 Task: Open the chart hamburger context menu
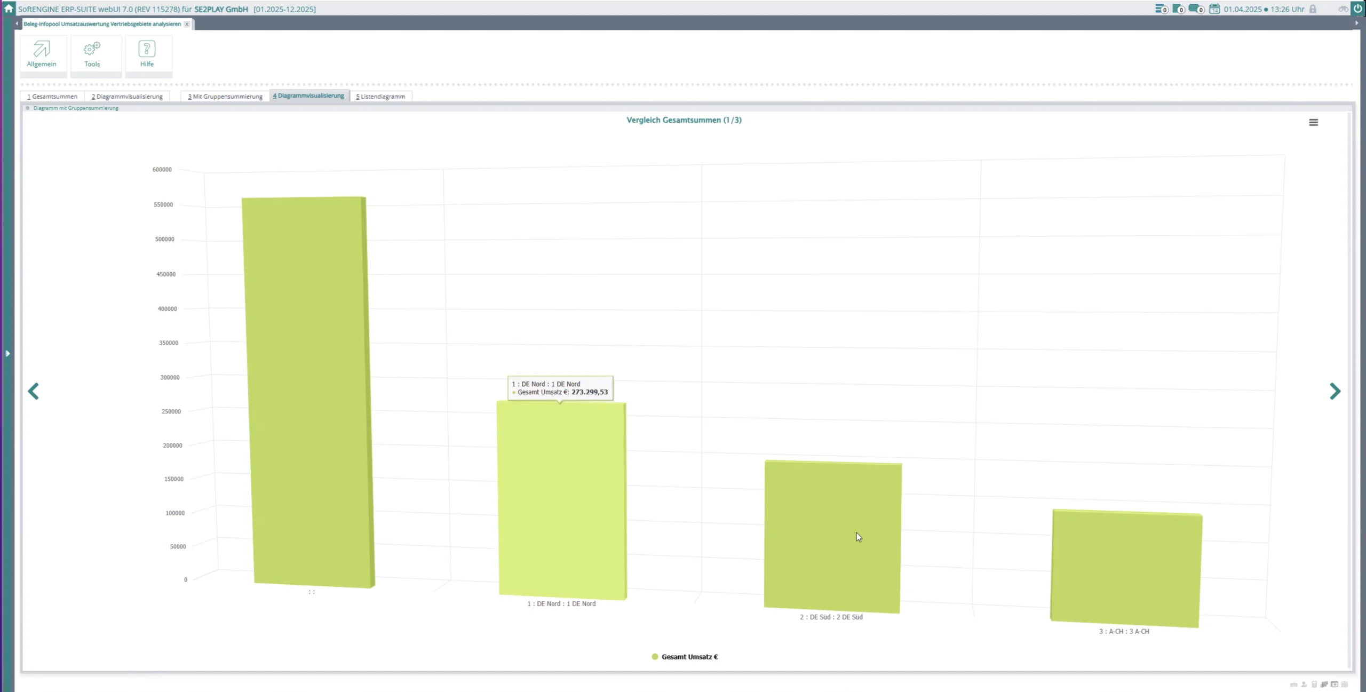coord(1313,123)
